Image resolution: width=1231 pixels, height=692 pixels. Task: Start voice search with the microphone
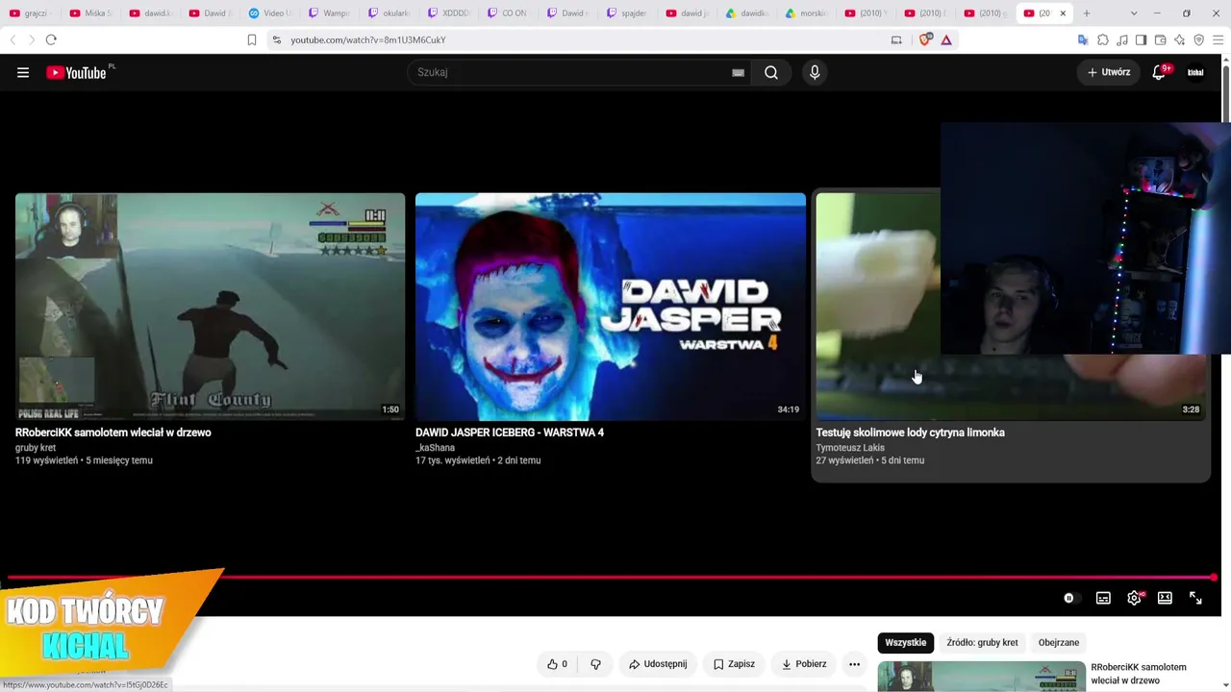815,72
